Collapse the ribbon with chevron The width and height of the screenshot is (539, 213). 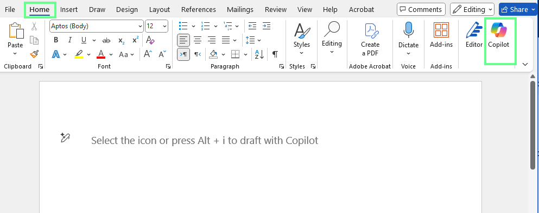click(525, 64)
